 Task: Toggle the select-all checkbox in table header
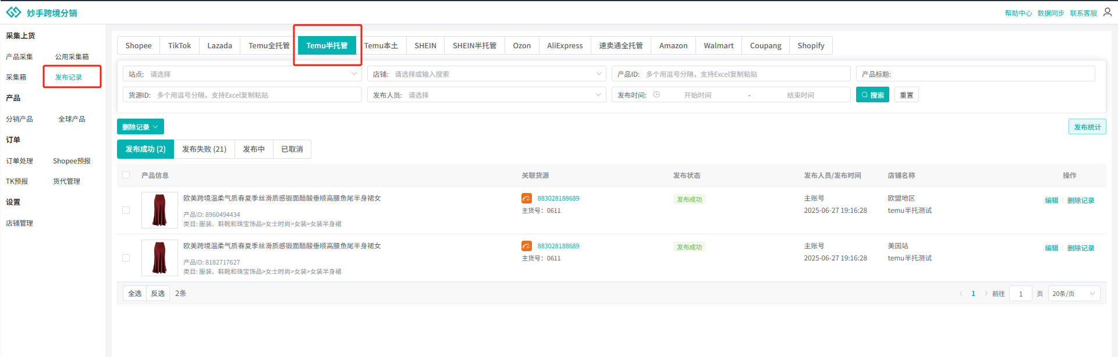[126, 175]
